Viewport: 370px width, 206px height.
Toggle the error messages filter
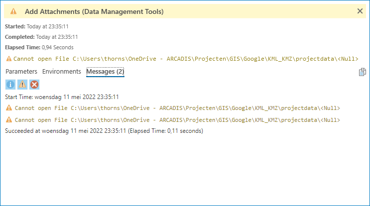(x=34, y=84)
